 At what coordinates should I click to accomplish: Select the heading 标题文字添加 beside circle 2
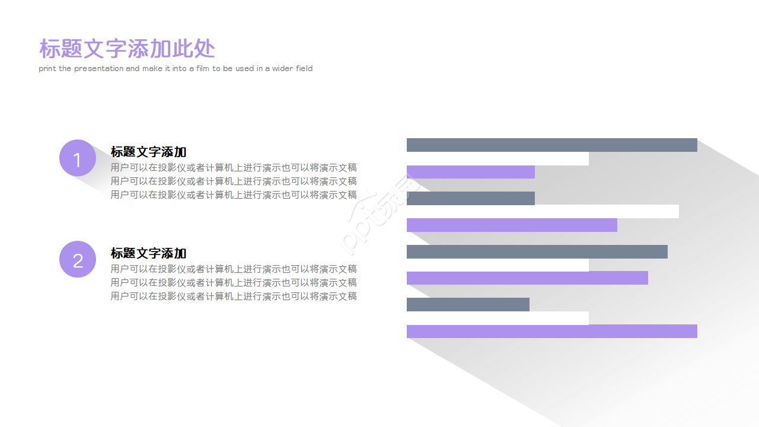click(x=147, y=253)
